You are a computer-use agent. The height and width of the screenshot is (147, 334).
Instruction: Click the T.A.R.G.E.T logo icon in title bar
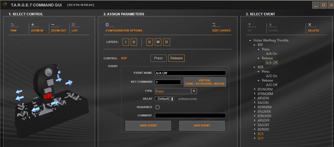pos(5,5)
